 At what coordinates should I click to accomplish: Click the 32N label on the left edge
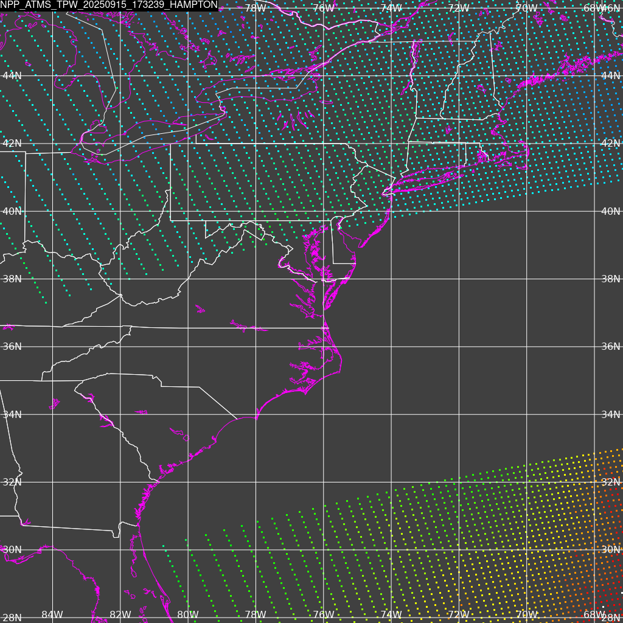[12, 482]
